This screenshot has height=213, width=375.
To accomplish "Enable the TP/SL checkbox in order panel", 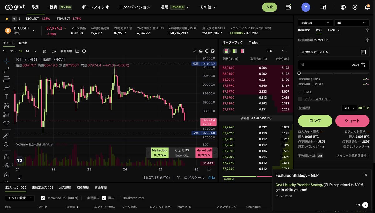I will 300,92.
